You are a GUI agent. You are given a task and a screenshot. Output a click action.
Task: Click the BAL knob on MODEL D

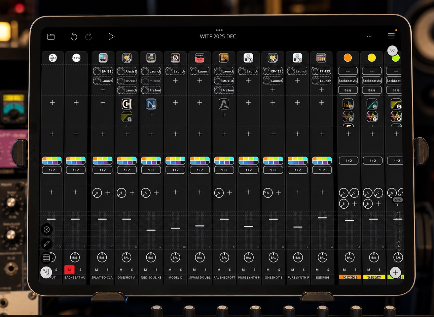(175, 257)
